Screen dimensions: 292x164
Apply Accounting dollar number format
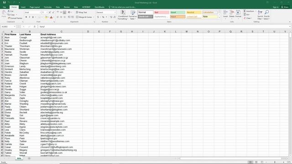(99, 17)
